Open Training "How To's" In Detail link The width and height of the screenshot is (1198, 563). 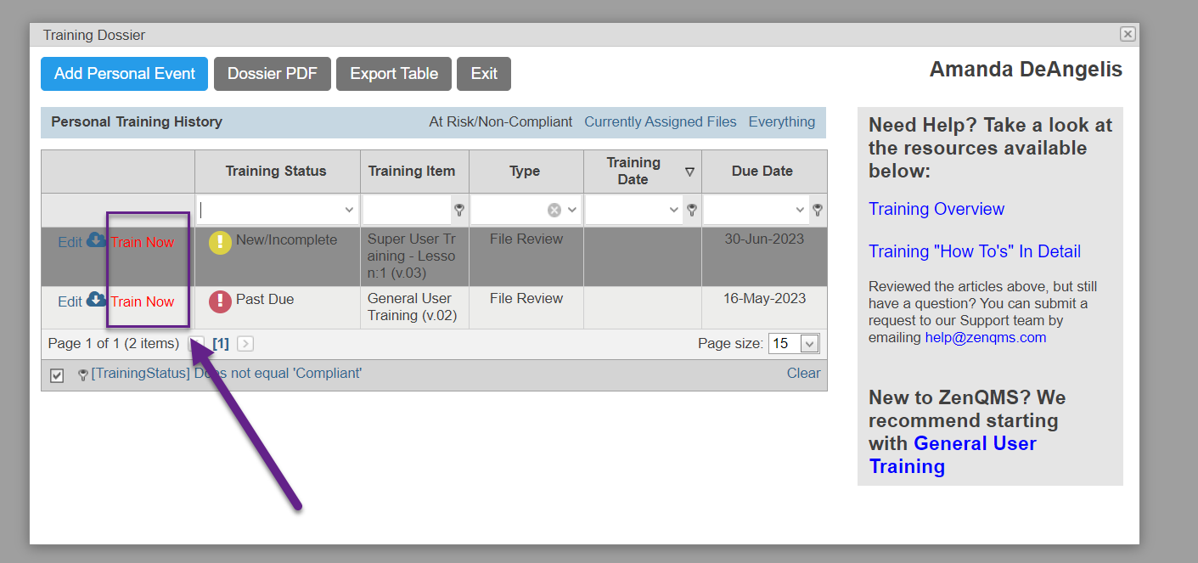(x=975, y=251)
